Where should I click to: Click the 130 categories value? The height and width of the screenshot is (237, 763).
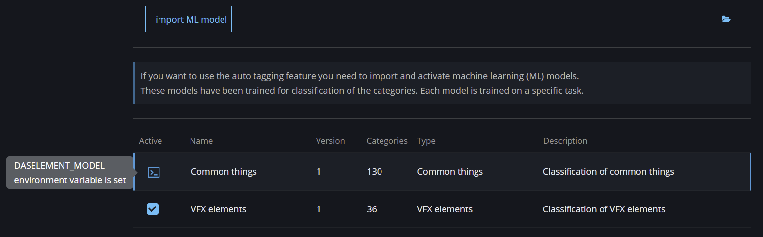(374, 172)
